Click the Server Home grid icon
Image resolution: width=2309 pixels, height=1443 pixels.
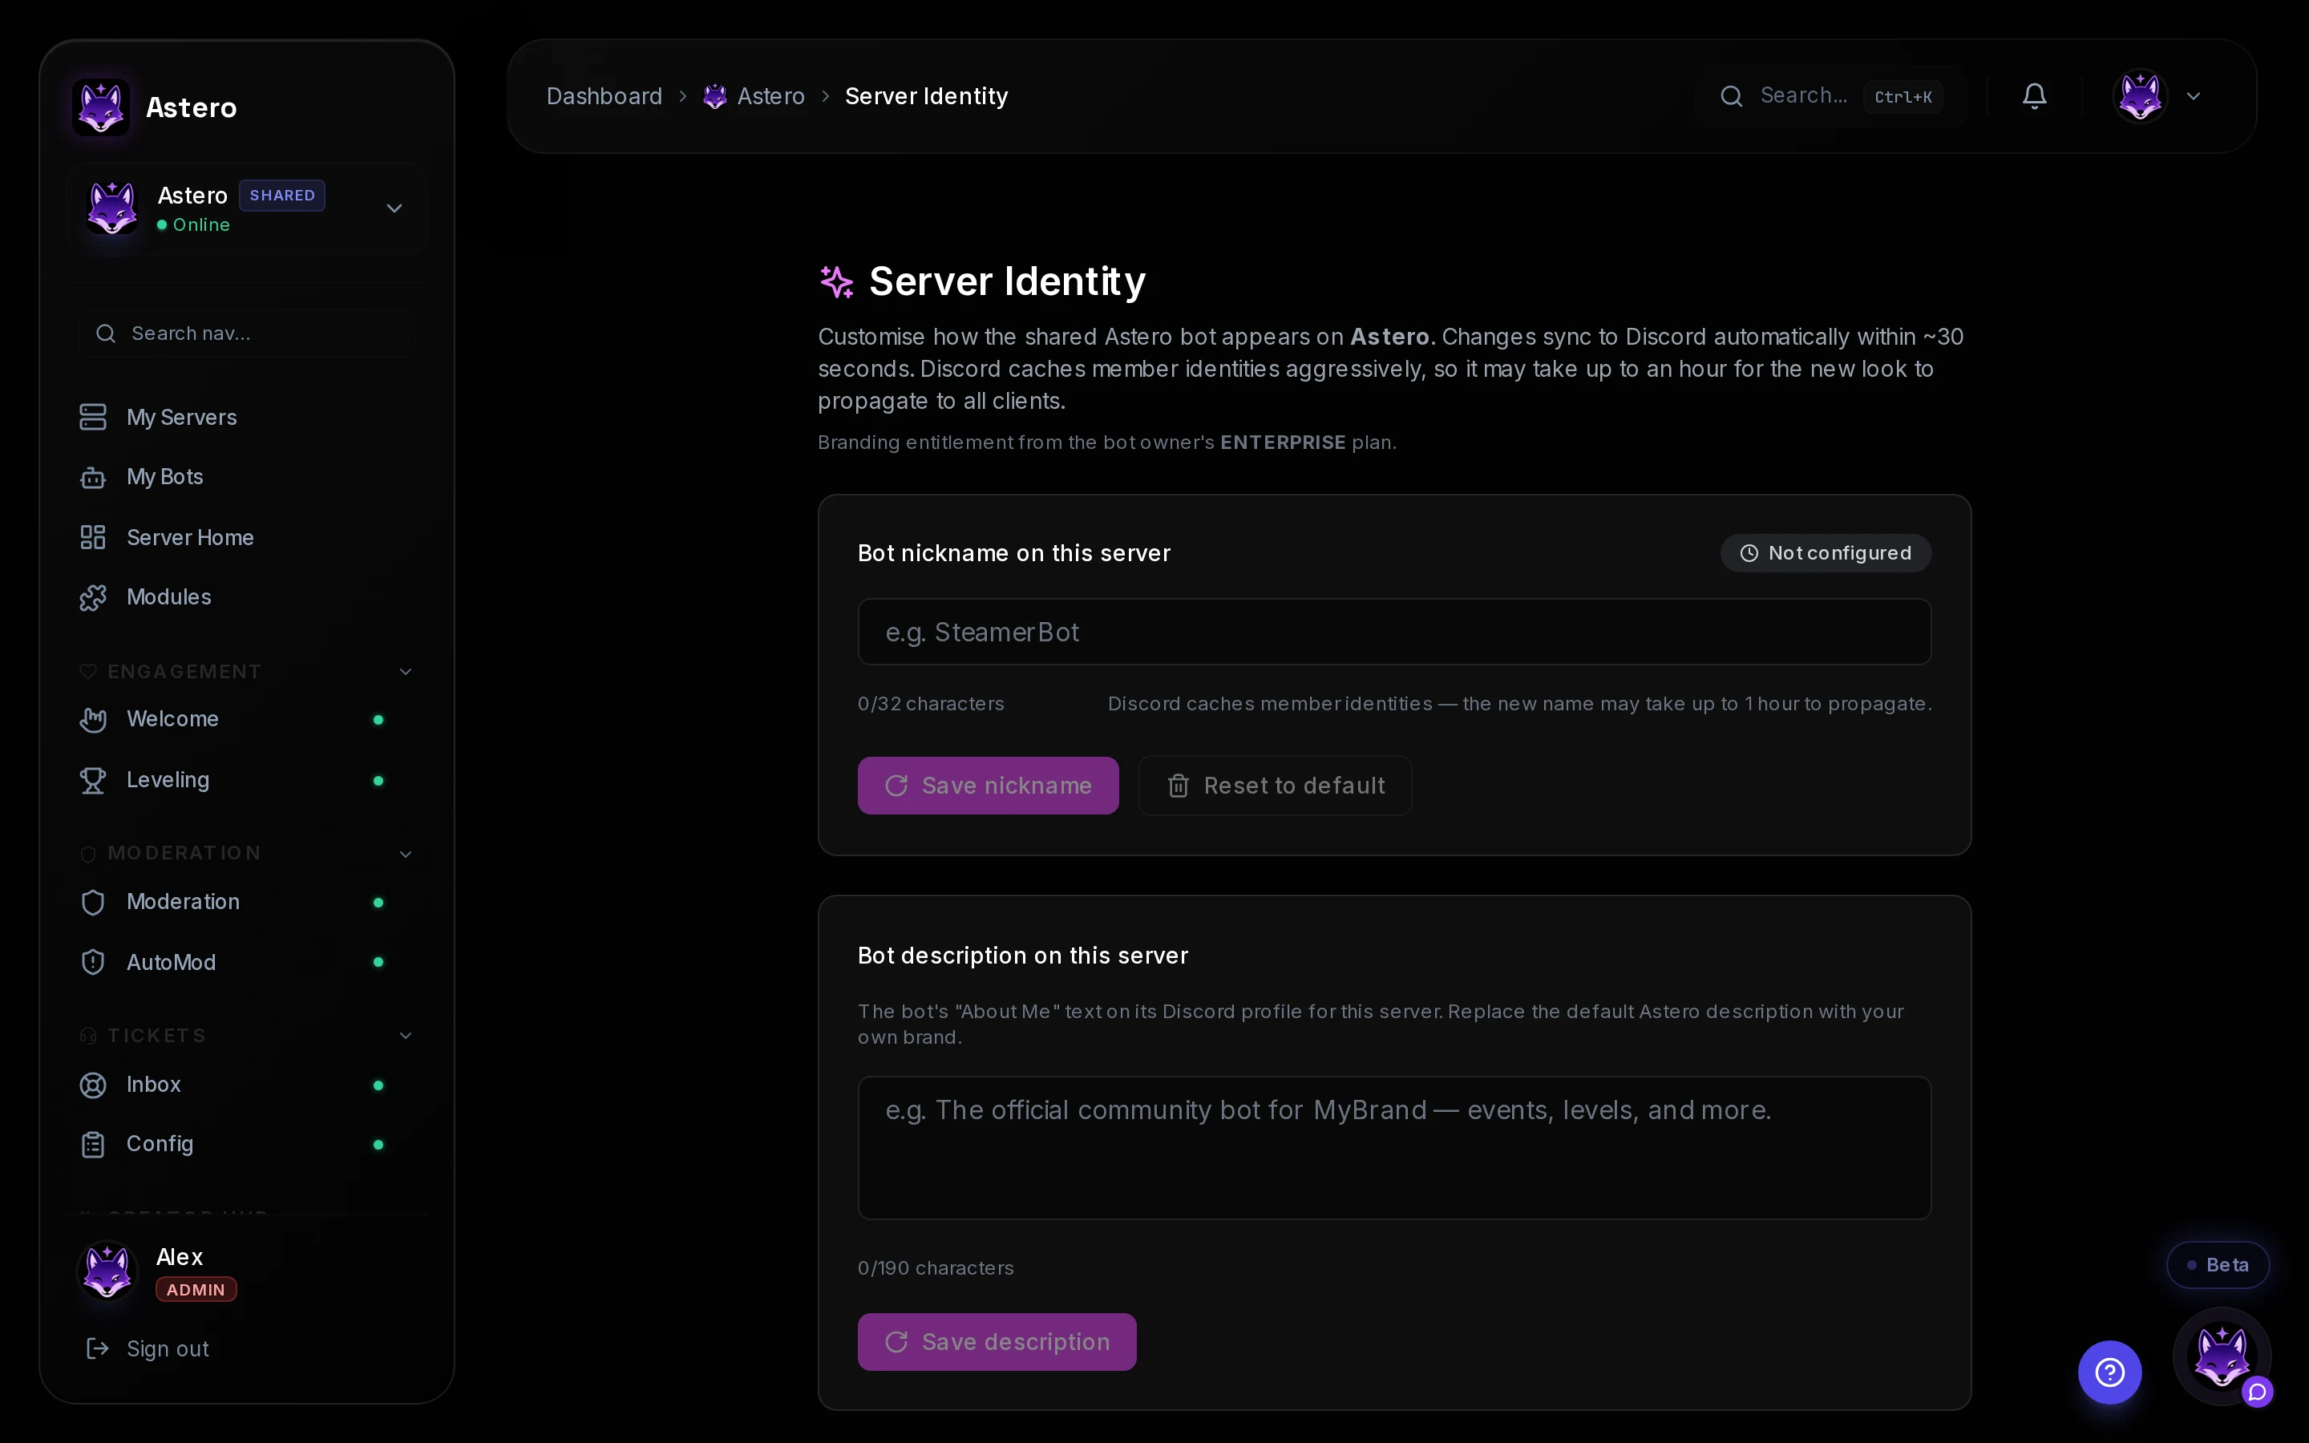click(92, 537)
